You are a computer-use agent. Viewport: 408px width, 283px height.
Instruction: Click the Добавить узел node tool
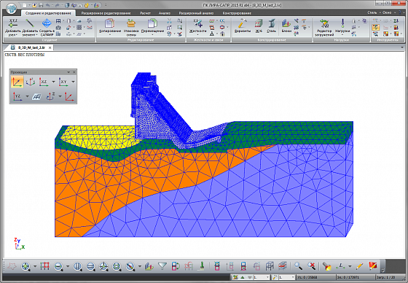tap(13, 28)
